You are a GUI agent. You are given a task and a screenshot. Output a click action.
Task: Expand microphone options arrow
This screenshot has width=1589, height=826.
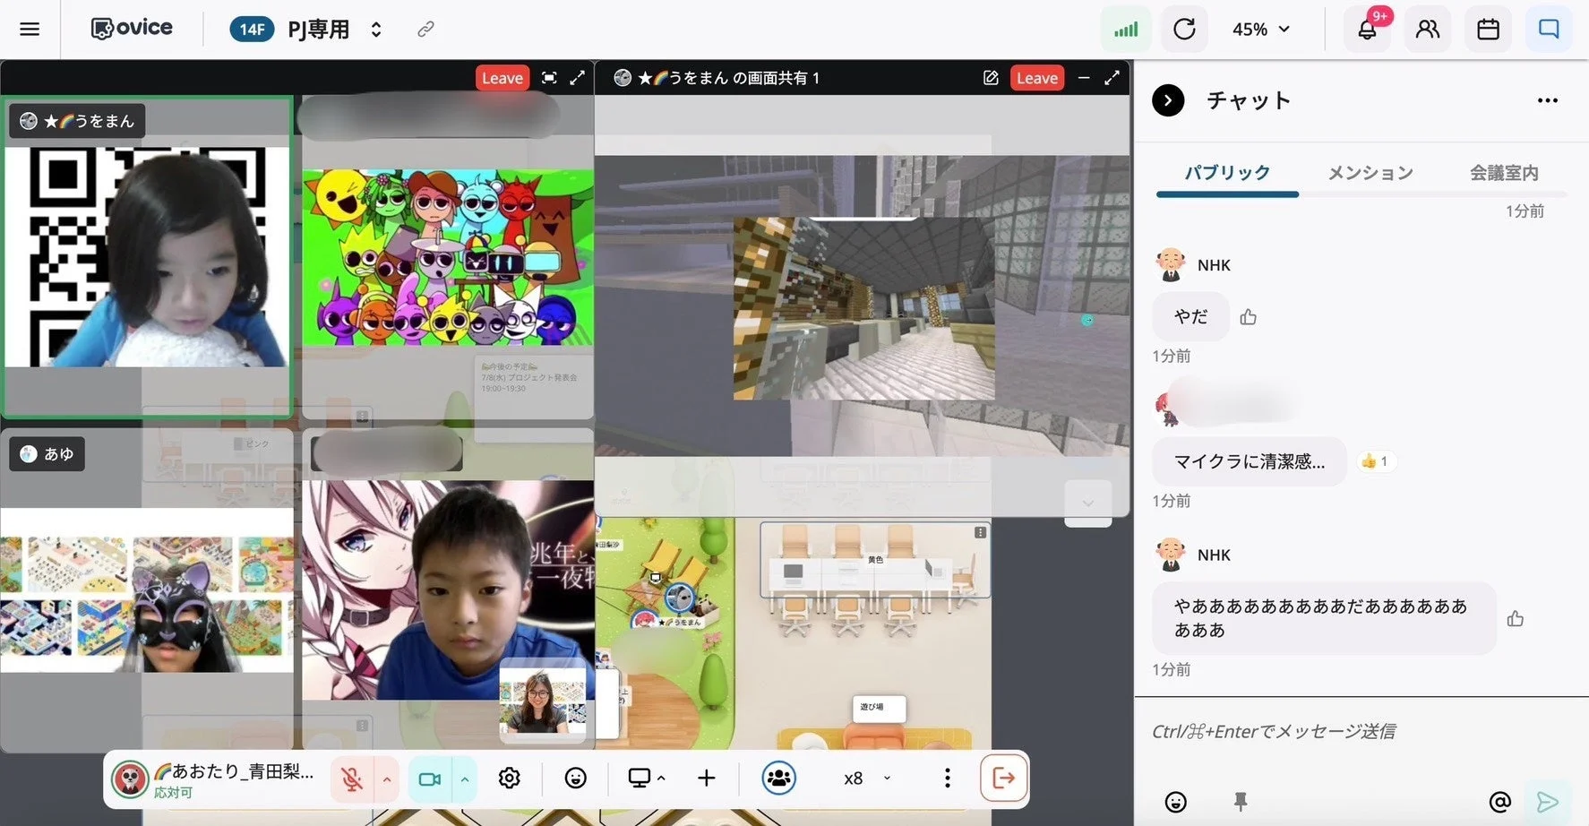pos(387,779)
